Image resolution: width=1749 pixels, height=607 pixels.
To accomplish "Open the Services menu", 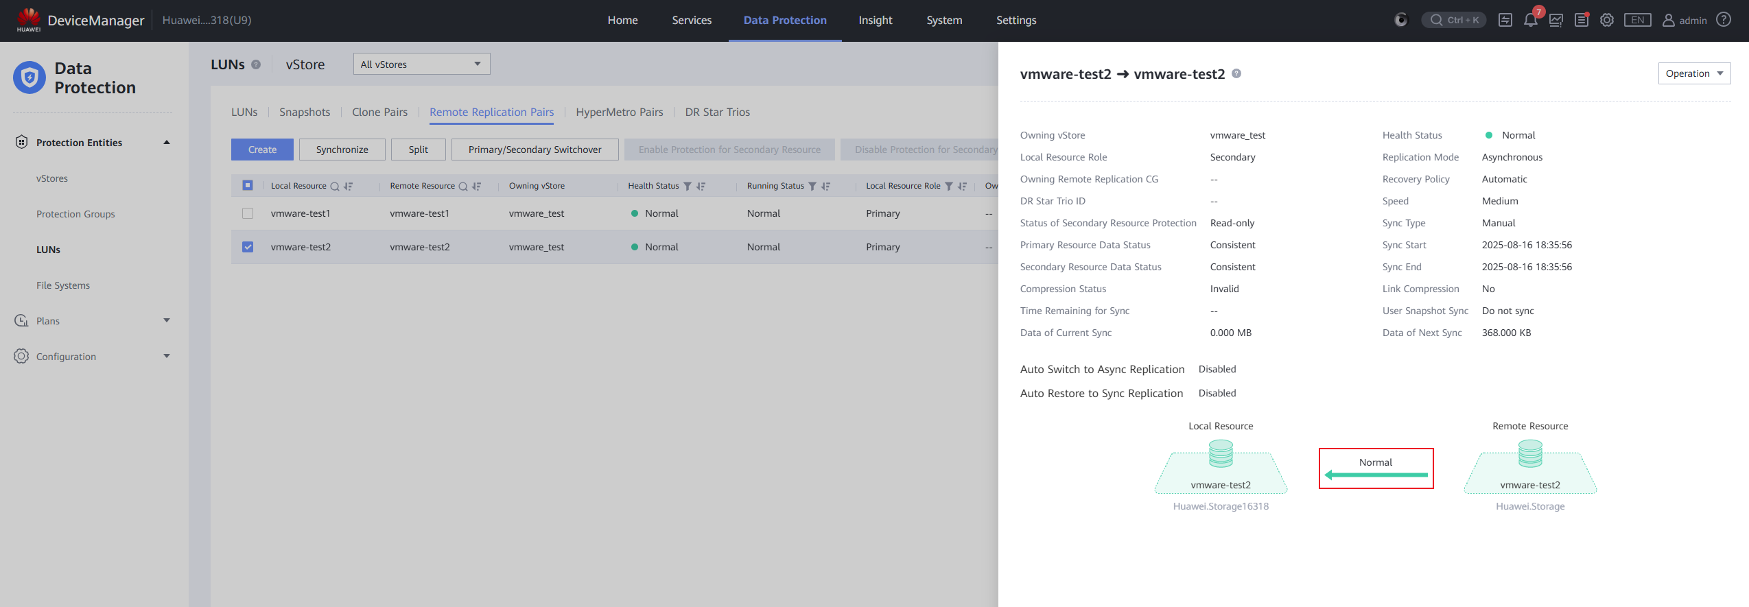I will pyautogui.click(x=691, y=20).
